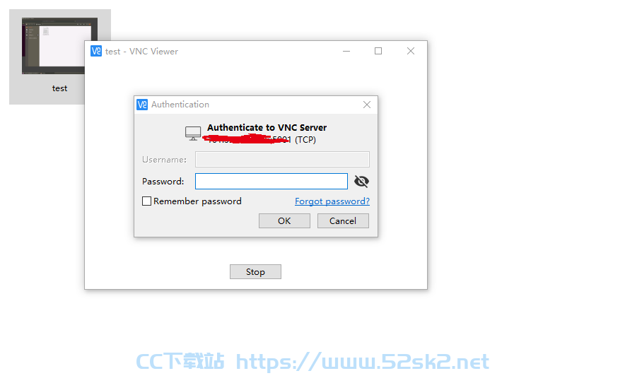Screen dimensions: 625x383
Task: Close the Authentication dialog
Action: tap(367, 105)
